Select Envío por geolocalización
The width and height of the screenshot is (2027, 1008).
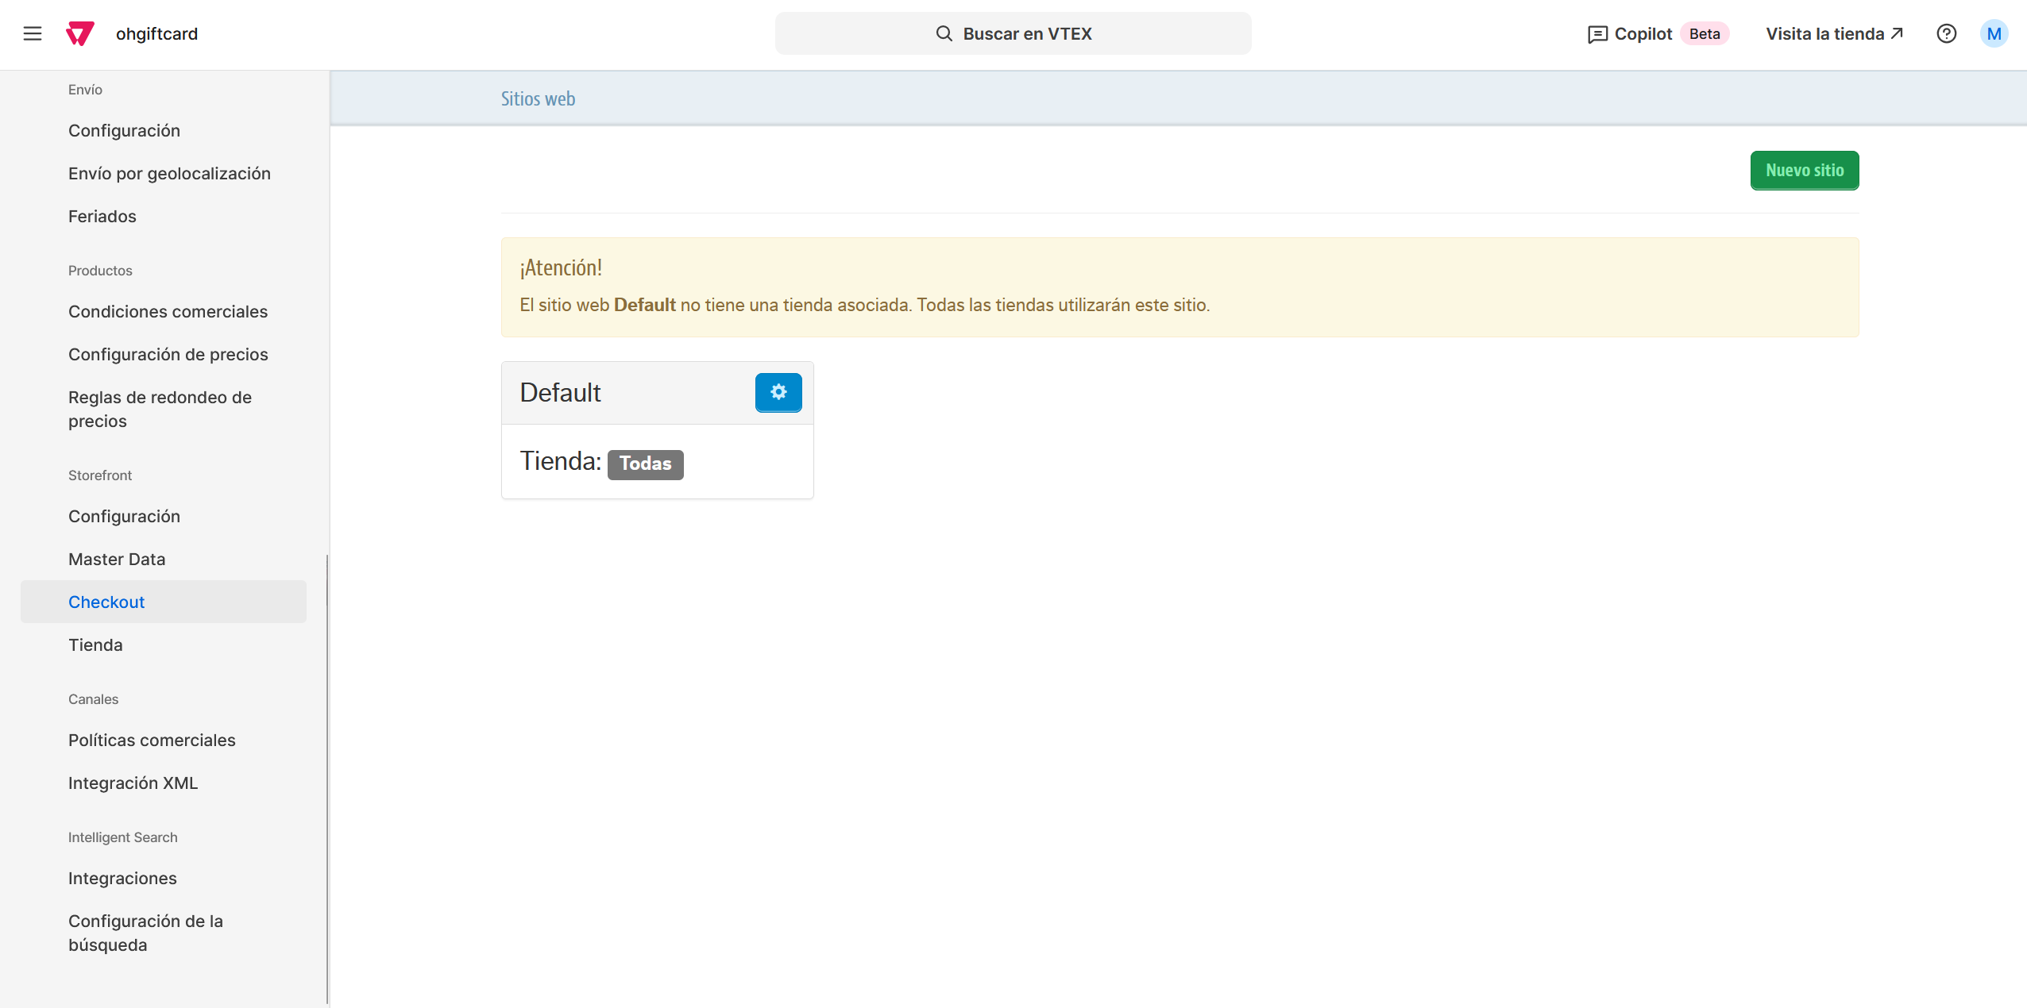169,173
